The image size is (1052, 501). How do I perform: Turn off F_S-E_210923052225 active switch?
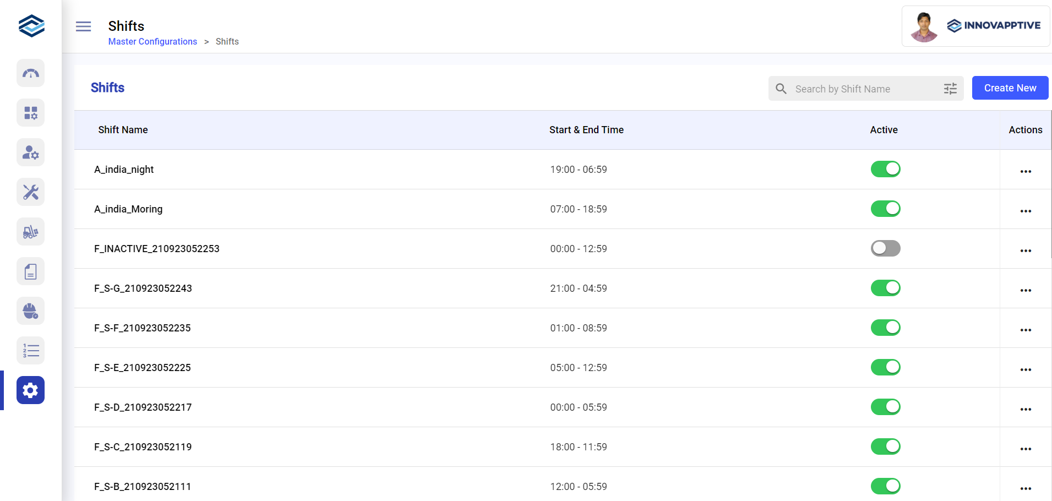(x=885, y=367)
